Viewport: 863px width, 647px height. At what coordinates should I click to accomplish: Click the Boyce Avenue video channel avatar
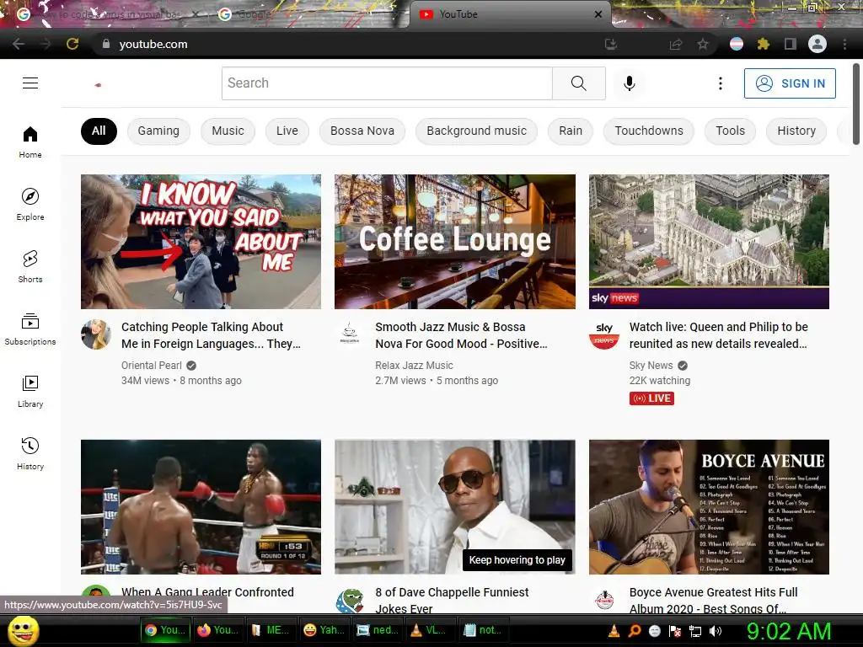(x=604, y=600)
